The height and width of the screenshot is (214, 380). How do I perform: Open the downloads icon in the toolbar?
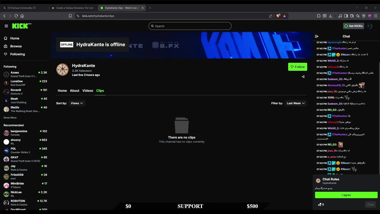click(331, 16)
